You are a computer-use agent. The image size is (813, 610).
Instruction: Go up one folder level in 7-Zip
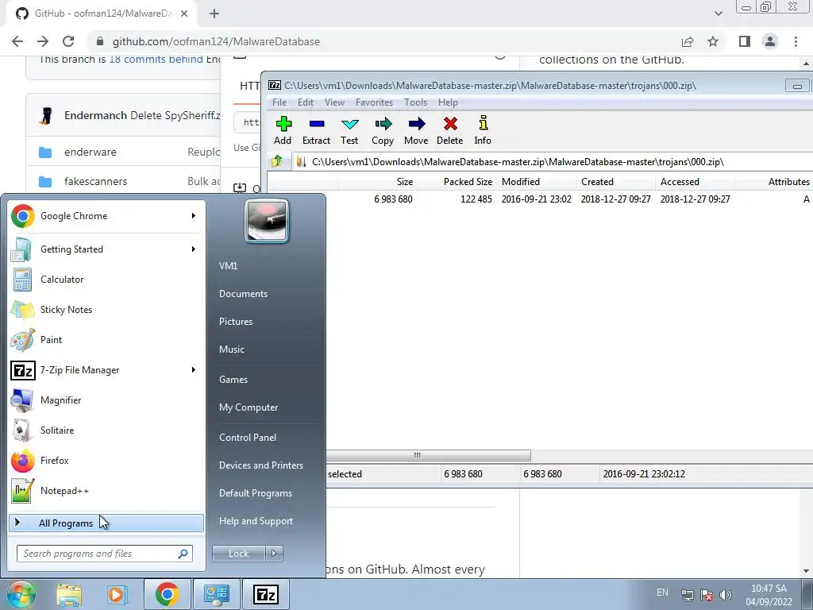pos(277,161)
